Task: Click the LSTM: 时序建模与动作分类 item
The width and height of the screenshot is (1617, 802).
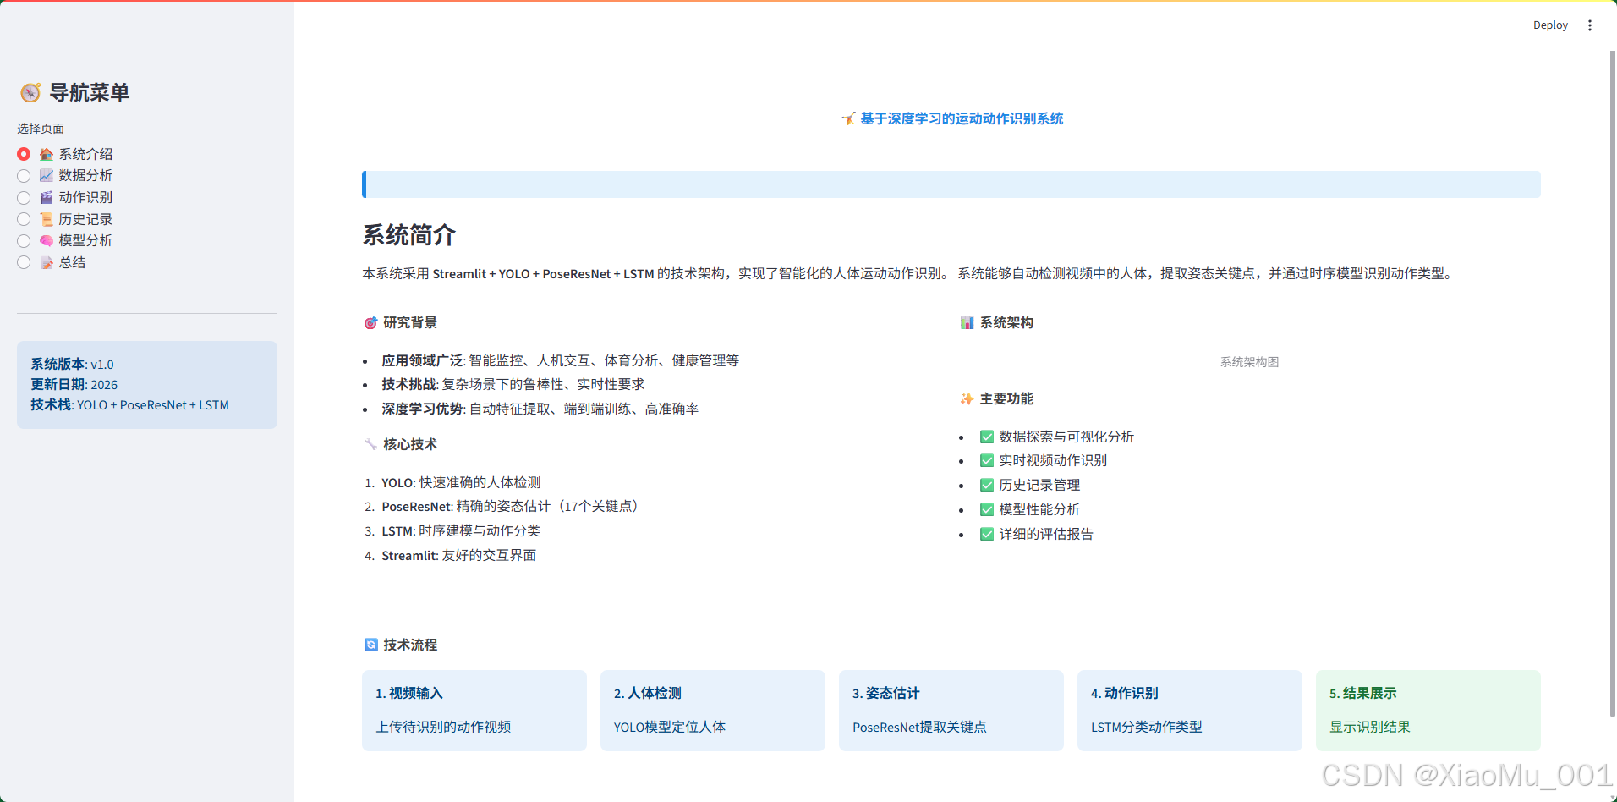Action: (461, 531)
